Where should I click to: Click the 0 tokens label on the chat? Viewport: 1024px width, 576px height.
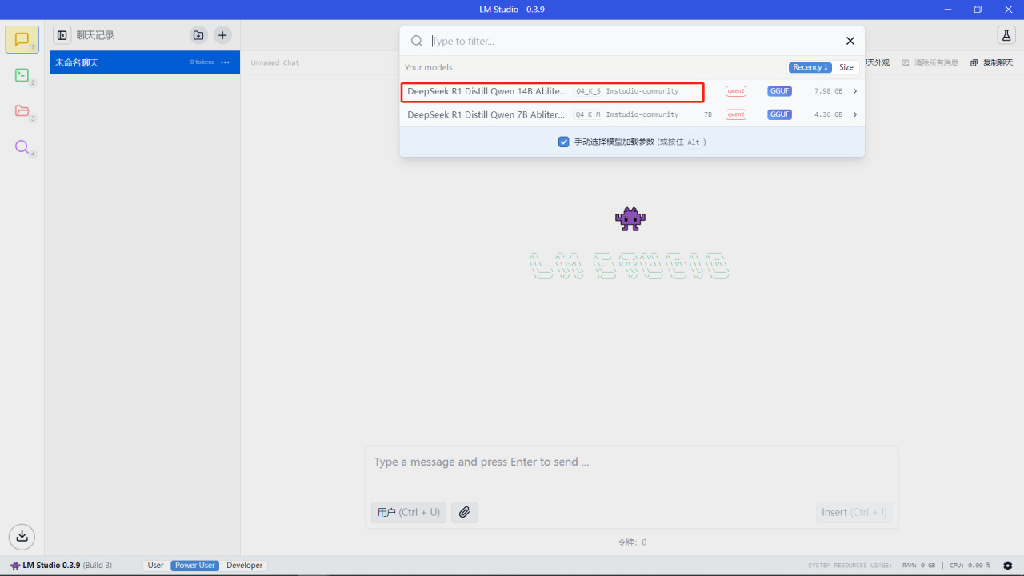202,62
